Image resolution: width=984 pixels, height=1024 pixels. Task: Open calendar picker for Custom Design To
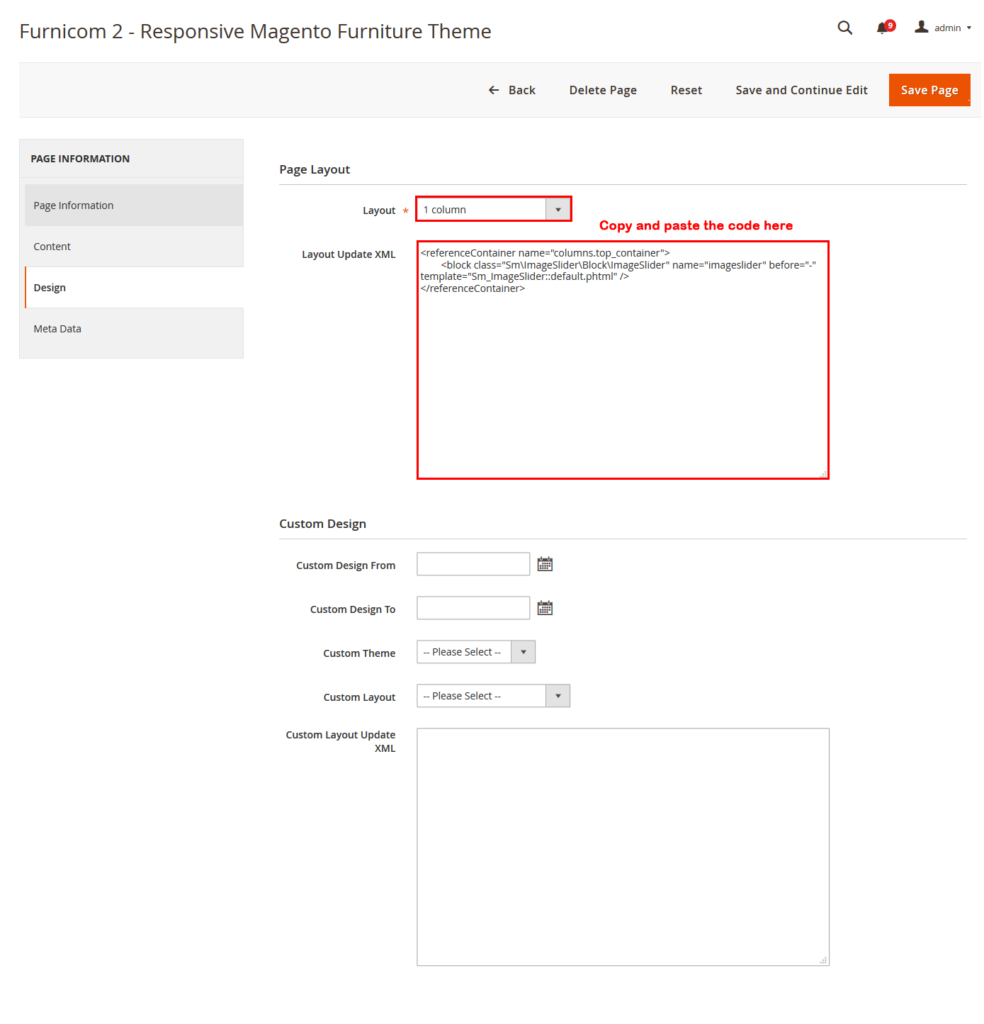tap(545, 608)
